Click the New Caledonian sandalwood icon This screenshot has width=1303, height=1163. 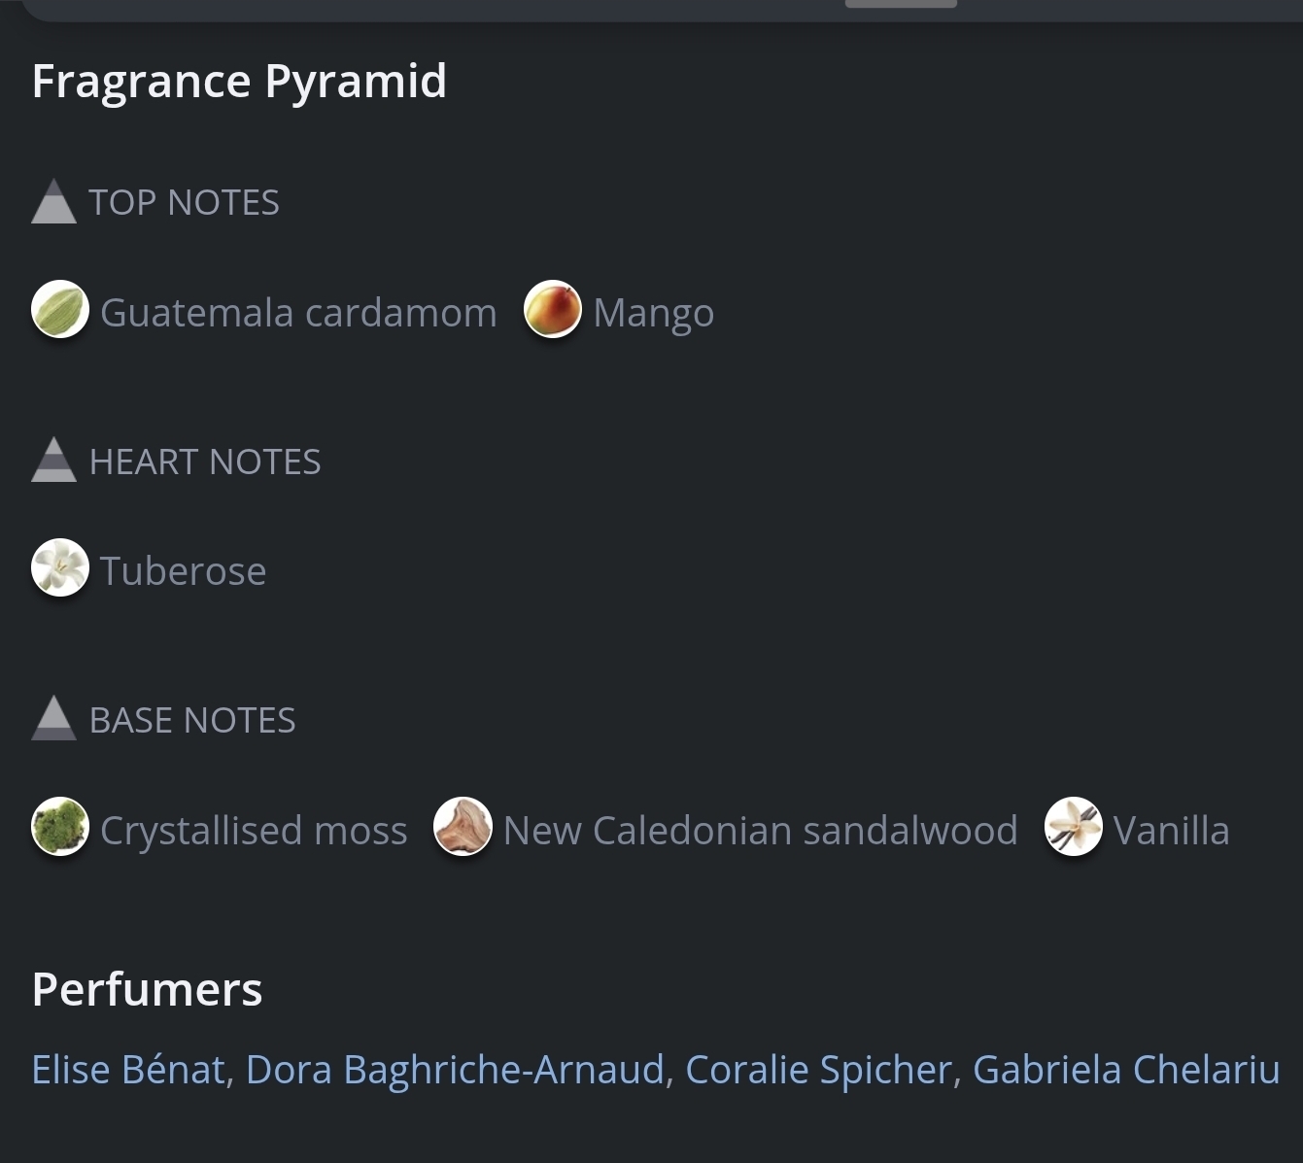(463, 827)
